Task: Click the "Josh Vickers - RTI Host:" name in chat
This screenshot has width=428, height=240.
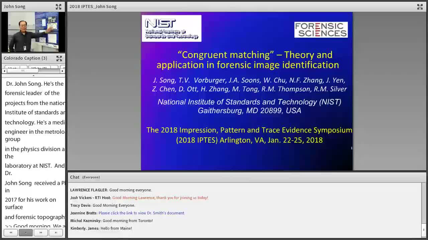Action: click(x=91, y=198)
